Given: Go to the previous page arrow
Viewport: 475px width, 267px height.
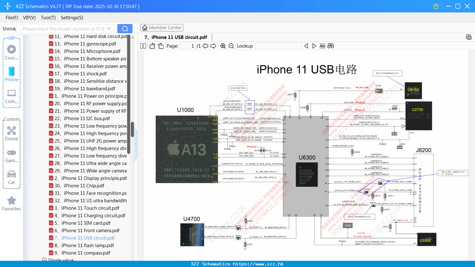Looking at the screenshot, I should click(205, 46).
